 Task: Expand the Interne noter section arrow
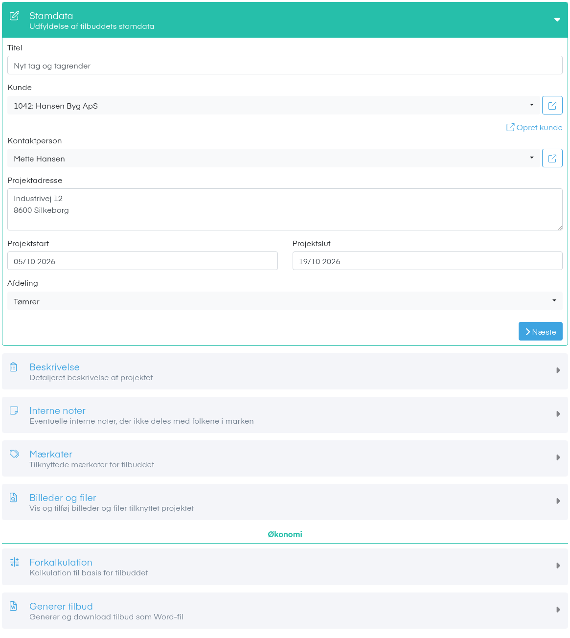click(x=558, y=414)
